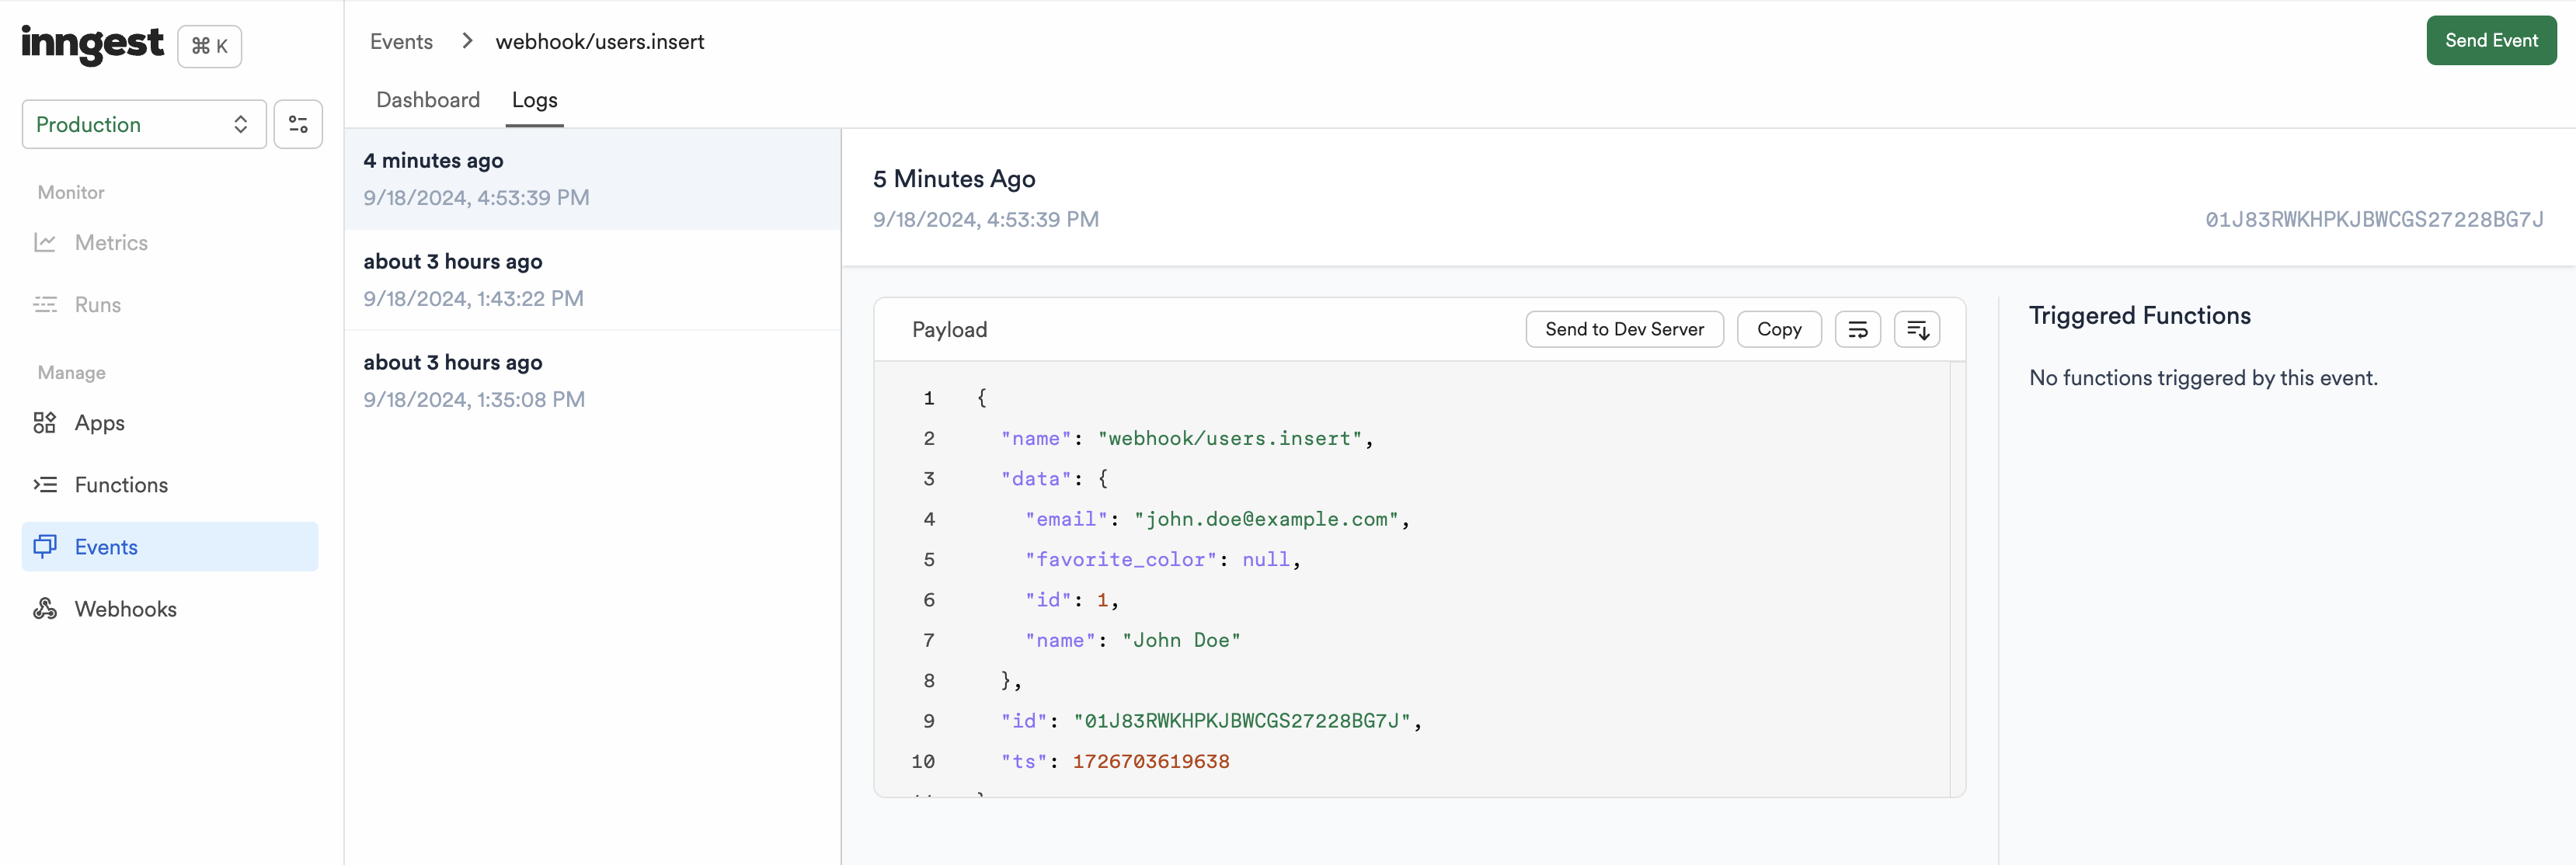The image size is (2576, 865).
Task: Click the Runs list icon
Action: point(45,304)
